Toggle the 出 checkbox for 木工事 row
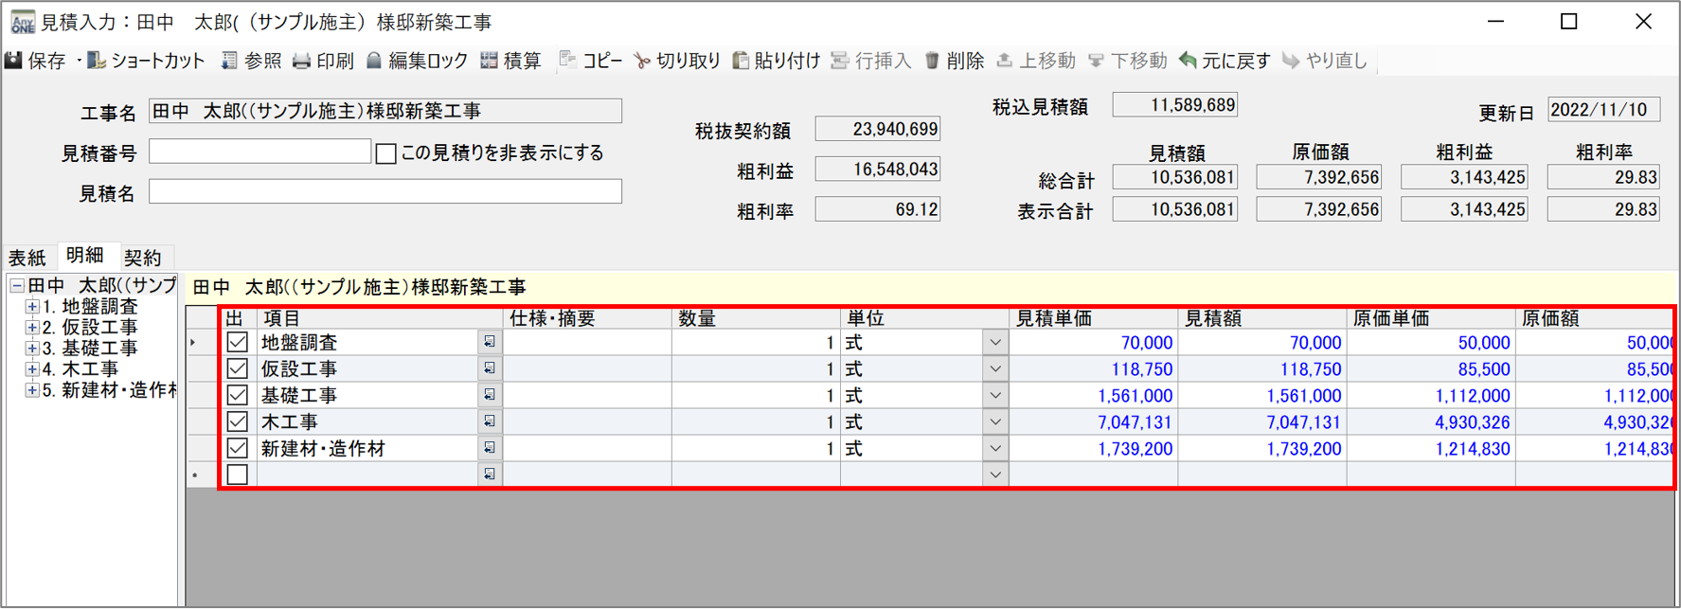 (238, 421)
